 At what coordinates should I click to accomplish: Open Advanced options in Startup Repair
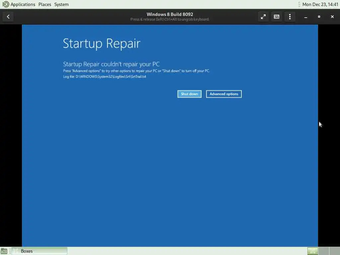(x=224, y=94)
